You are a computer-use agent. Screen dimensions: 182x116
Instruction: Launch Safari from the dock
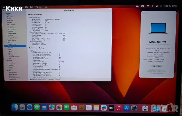[x=30, y=107]
